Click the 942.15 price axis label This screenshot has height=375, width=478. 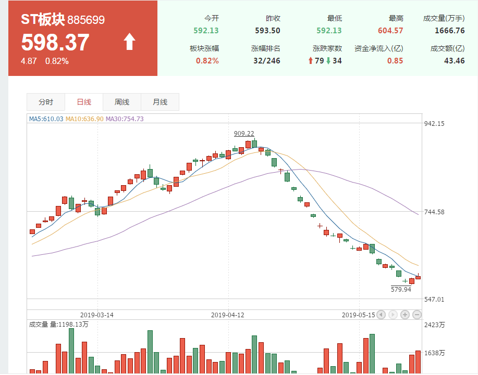pyautogui.click(x=434, y=123)
